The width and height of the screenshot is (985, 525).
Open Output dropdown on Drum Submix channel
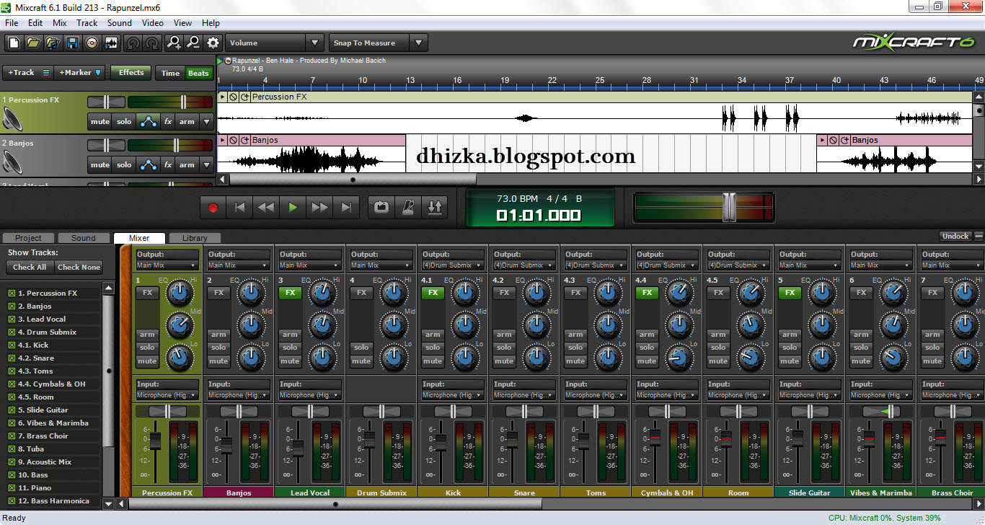(381, 265)
